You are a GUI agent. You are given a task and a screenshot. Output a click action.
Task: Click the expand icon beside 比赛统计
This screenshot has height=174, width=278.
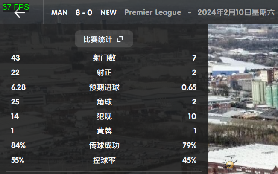pyautogui.click(x=120, y=39)
